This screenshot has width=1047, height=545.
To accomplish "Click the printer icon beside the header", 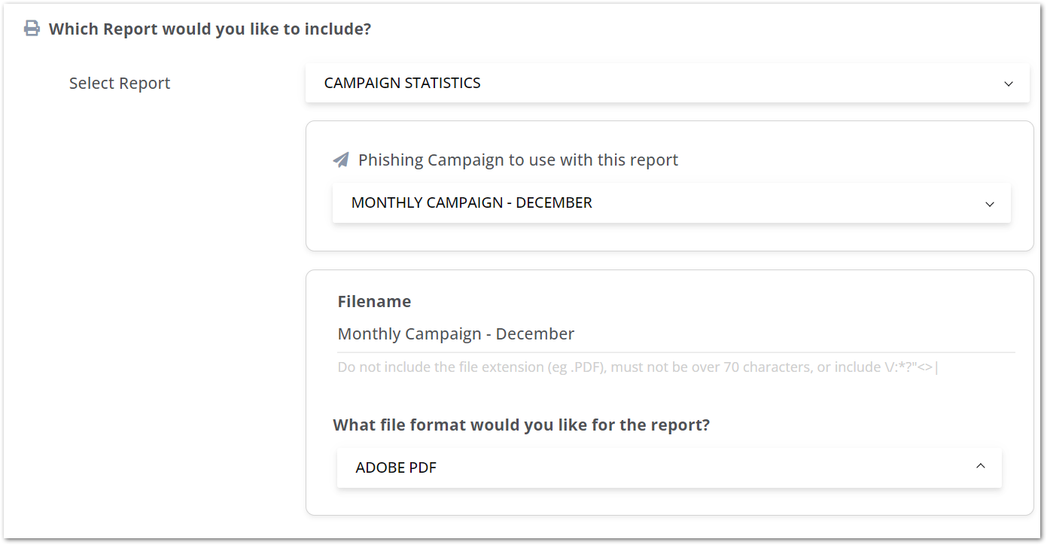I will click(30, 27).
